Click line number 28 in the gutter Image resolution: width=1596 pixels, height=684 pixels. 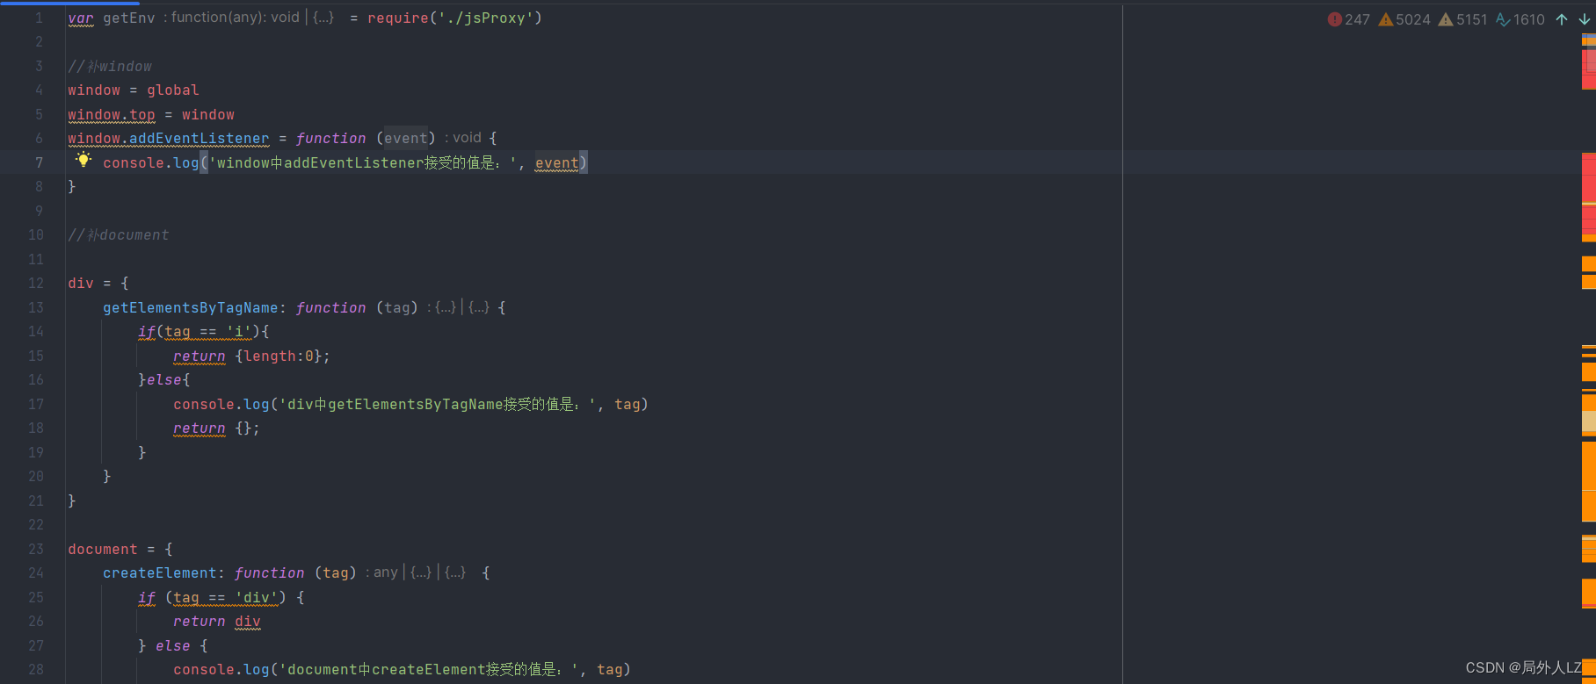[x=36, y=669]
